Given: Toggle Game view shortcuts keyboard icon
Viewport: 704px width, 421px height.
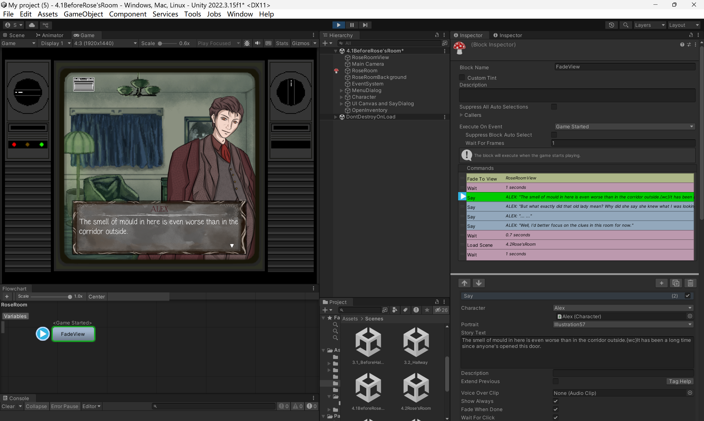Looking at the screenshot, I should click(268, 43).
